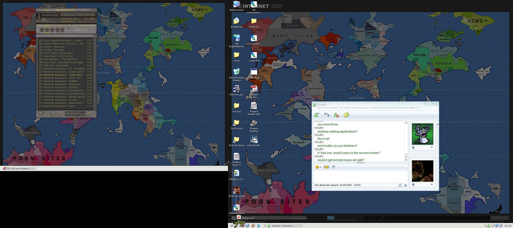Click the system clock showing 23:55
The height and width of the screenshot is (228, 513).
[508, 226]
